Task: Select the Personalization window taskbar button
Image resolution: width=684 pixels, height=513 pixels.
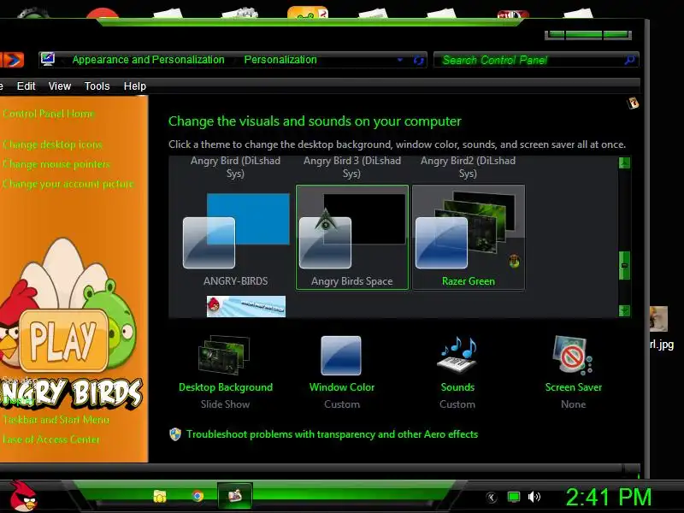Action: (235, 496)
